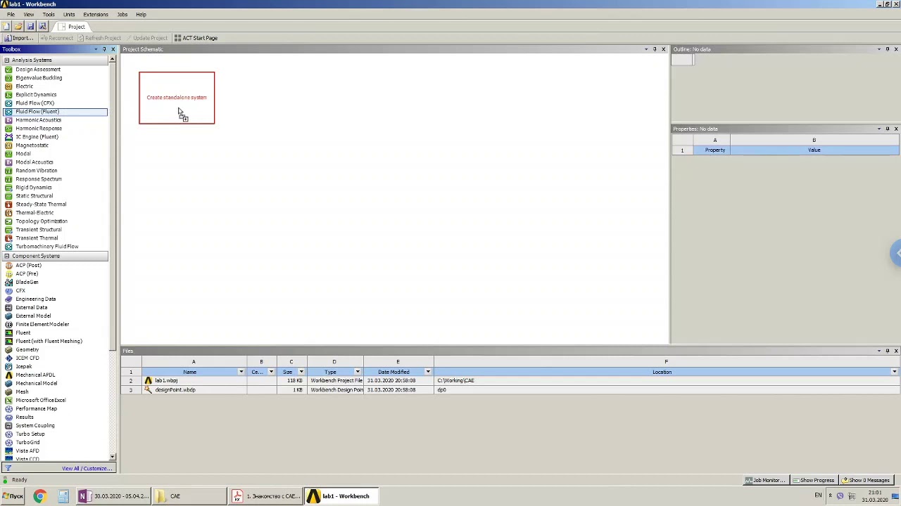
Task: Select ICEM CFD component
Action: coord(27,358)
